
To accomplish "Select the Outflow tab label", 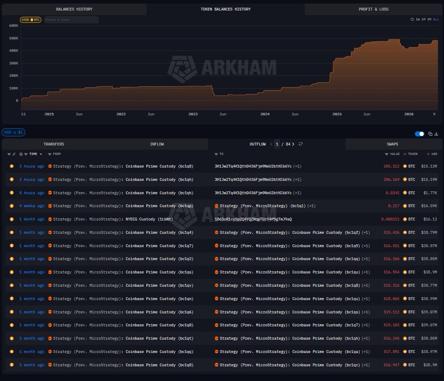I will coord(258,144).
